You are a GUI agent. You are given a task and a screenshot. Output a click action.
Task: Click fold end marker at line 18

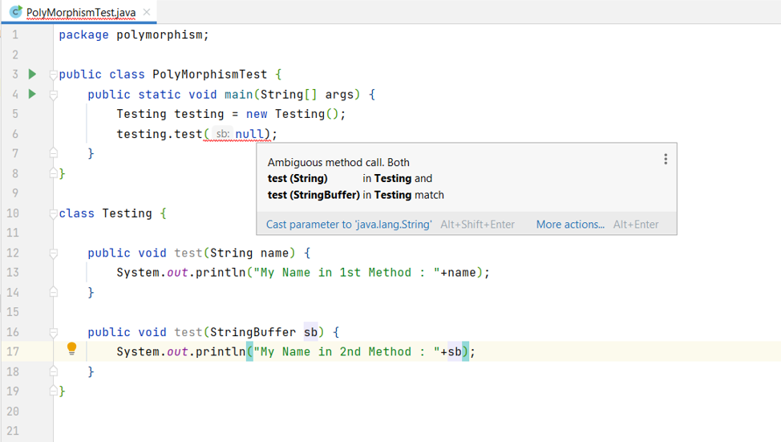click(53, 371)
